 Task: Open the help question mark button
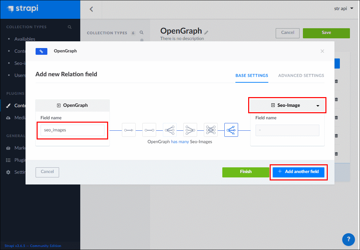click(348, 239)
